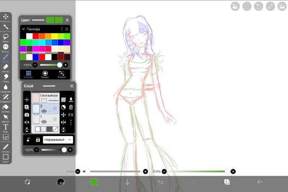Toggle visibility eye of layer 1
Screen dimensions: 288x192
pos(44,122)
